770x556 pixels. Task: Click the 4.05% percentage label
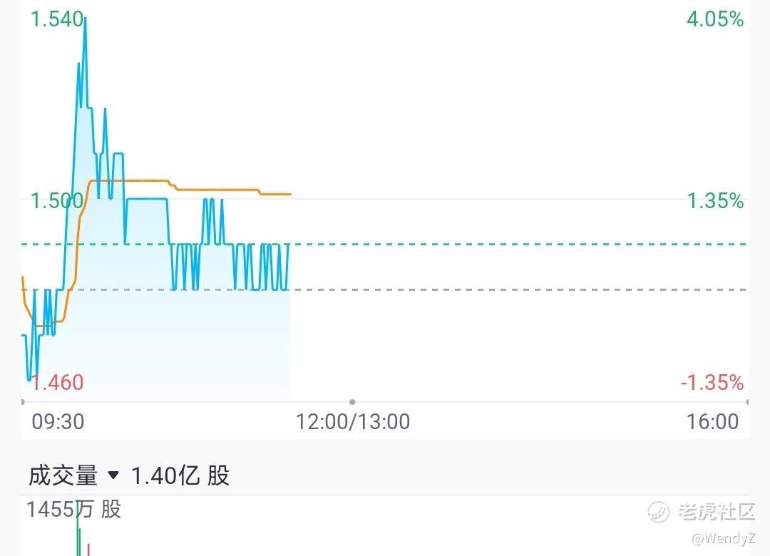tap(715, 19)
